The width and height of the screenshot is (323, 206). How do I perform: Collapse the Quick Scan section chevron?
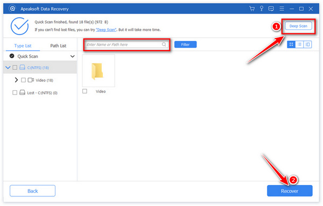tap(72, 56)
